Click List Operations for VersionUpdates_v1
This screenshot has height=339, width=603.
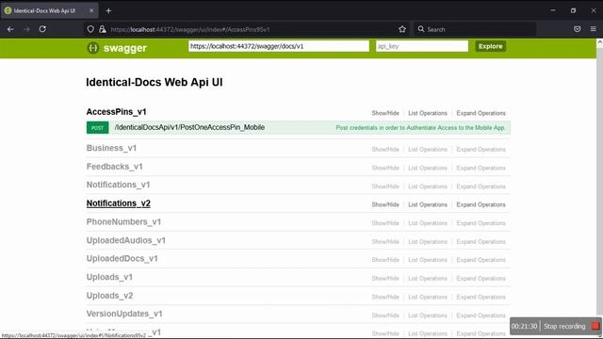click(428, 315)
